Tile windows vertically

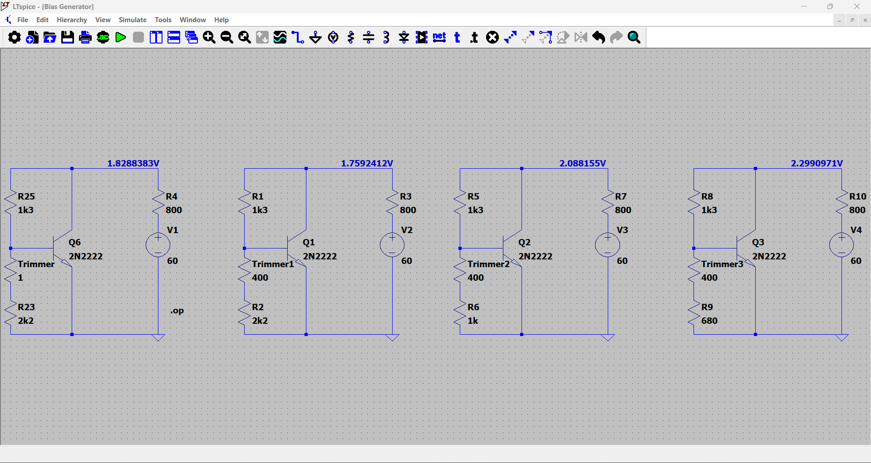click(x=156, y=37)
